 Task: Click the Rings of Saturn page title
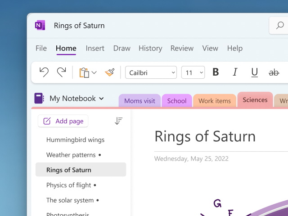pos(205,136)
